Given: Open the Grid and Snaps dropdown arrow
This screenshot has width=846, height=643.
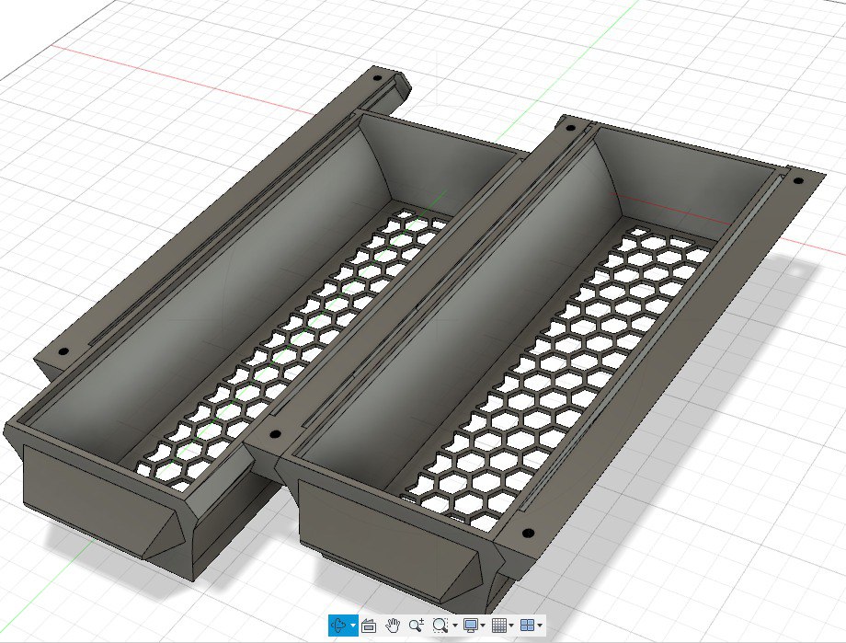Looking at the screenshot, I should click(x=511, y=626).
